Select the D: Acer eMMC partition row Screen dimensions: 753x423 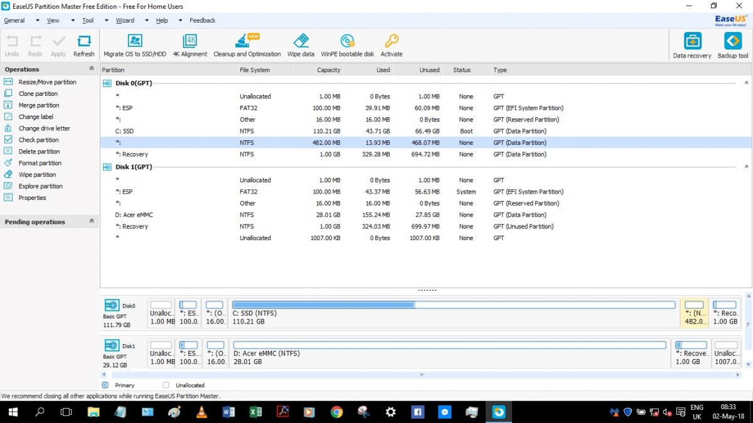pos(426,215)
